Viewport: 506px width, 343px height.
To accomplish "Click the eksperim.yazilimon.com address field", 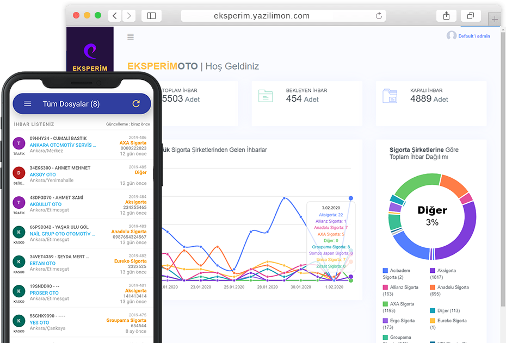I will (x=261, y=16).
